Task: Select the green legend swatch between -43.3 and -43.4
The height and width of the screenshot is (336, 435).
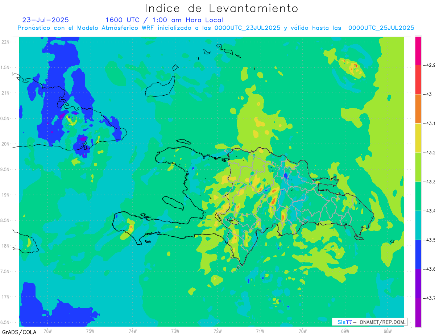Action: click(418, 196)
